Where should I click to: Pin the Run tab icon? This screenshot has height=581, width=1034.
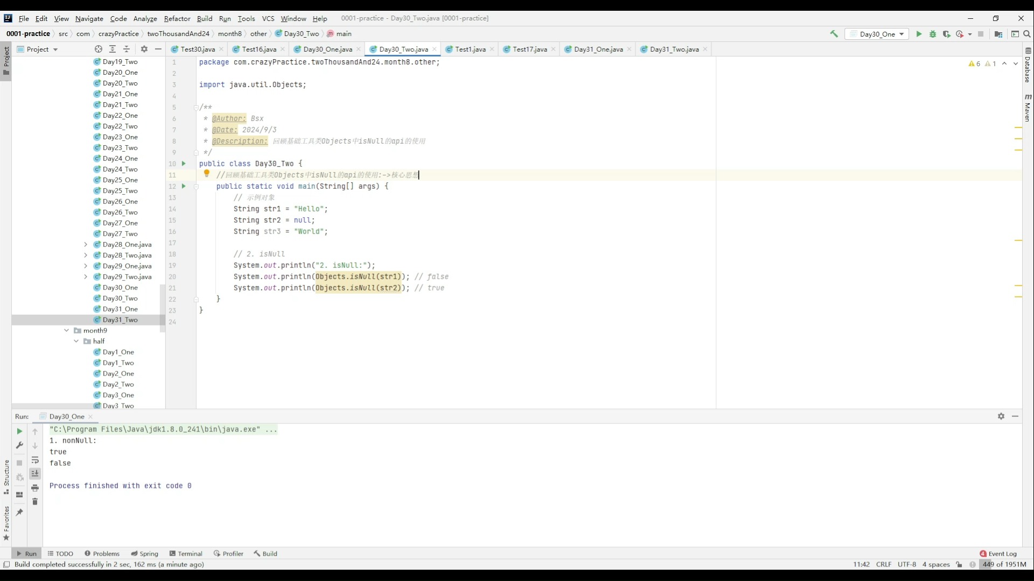pos(19,512)
